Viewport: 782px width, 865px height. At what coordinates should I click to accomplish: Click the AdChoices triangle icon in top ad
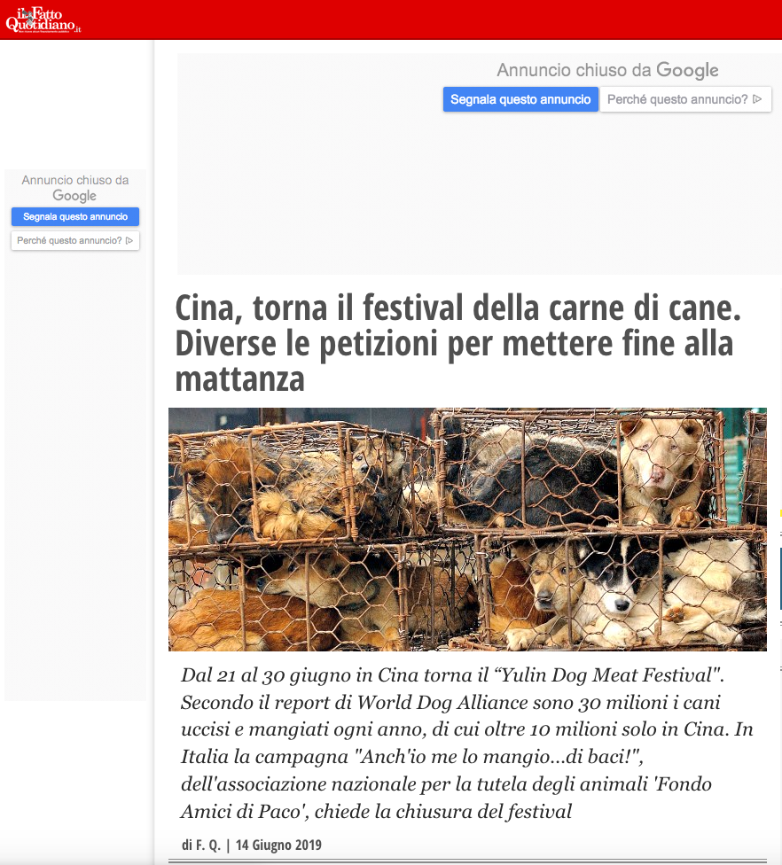coord(758,99)
